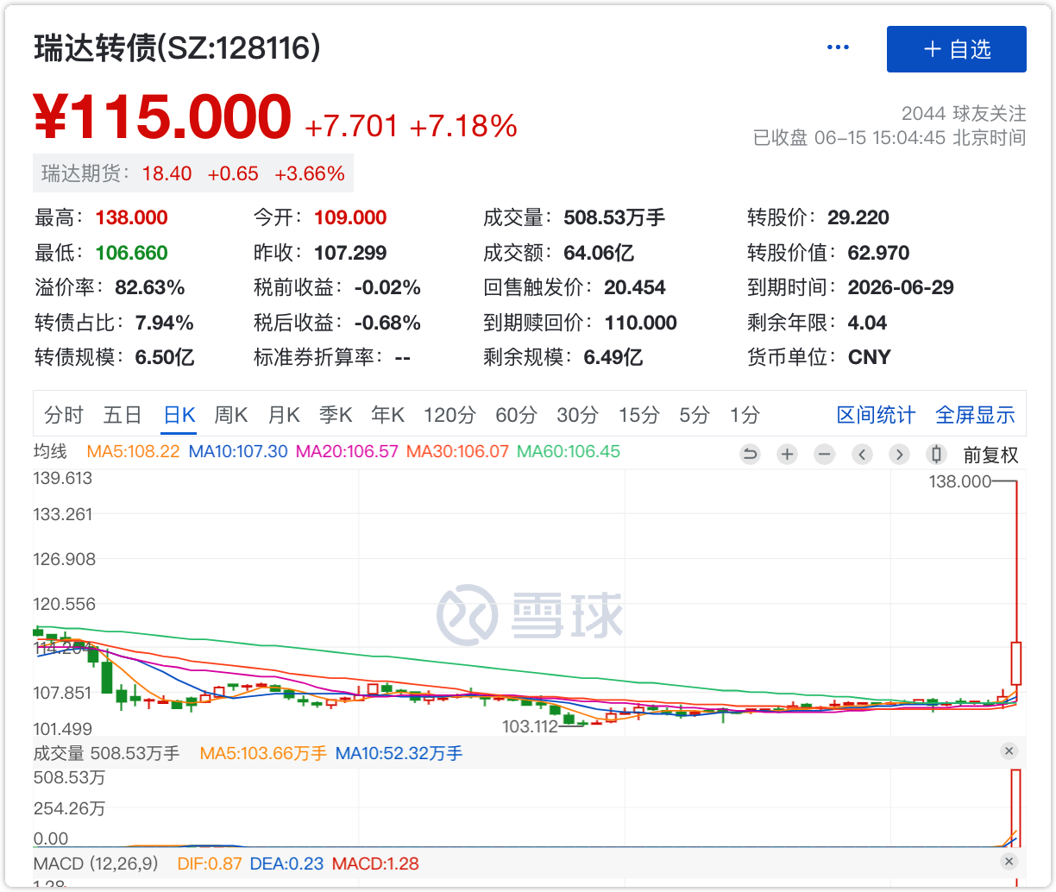
Task: Click 全屏显示 to show fullscreen
Action: coord(975,415)
